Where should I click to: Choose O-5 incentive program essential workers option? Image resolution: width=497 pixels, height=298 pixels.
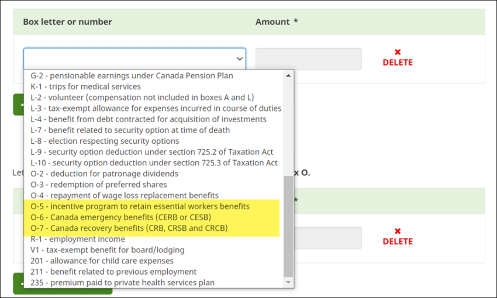(x=140, y=206)
